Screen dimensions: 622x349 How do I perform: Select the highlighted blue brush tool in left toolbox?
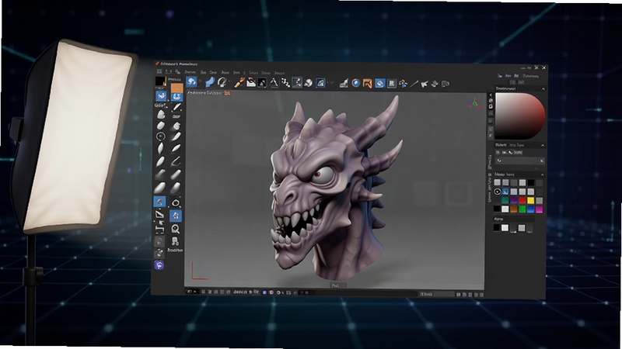[x=159, y=202]
